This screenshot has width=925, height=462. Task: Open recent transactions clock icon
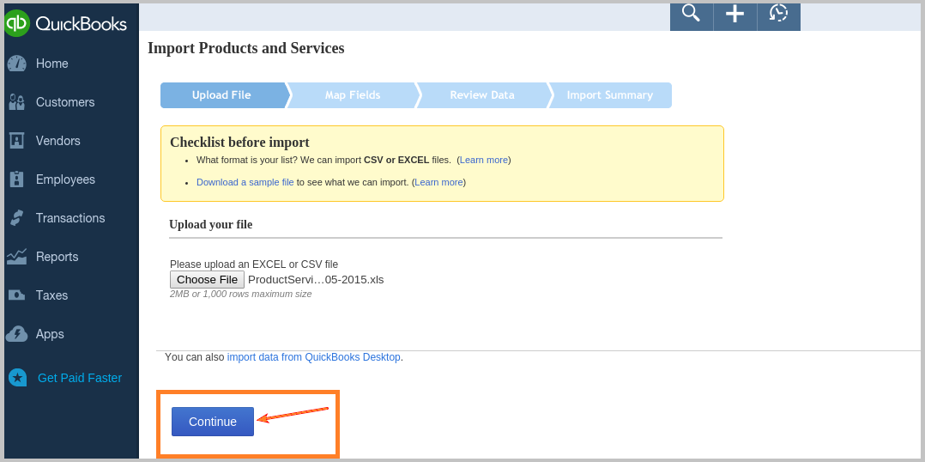click(x=778, y=13)
